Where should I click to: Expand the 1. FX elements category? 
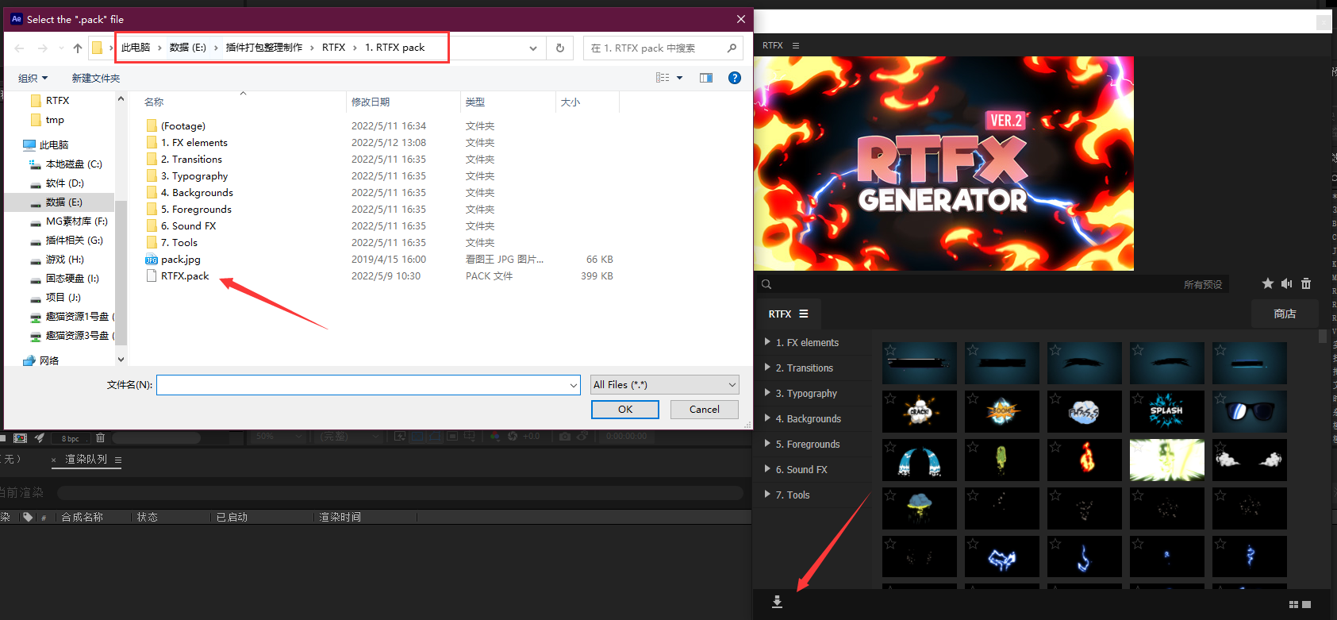coord(767,342)
